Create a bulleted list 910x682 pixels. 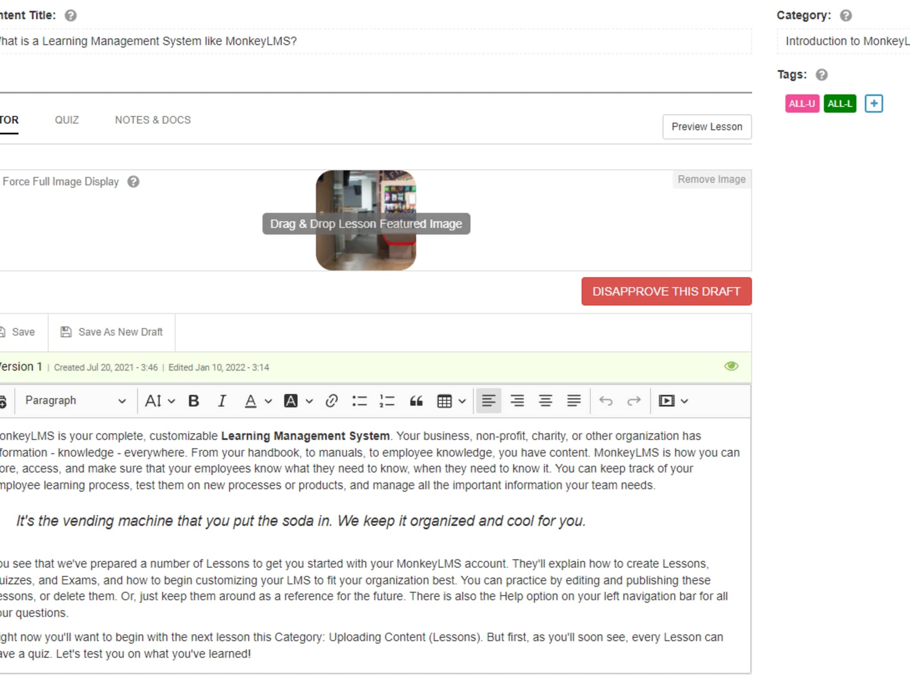click(x=359, y=401)
